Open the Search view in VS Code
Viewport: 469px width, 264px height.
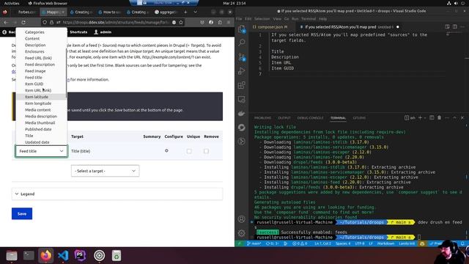[242, 43]
